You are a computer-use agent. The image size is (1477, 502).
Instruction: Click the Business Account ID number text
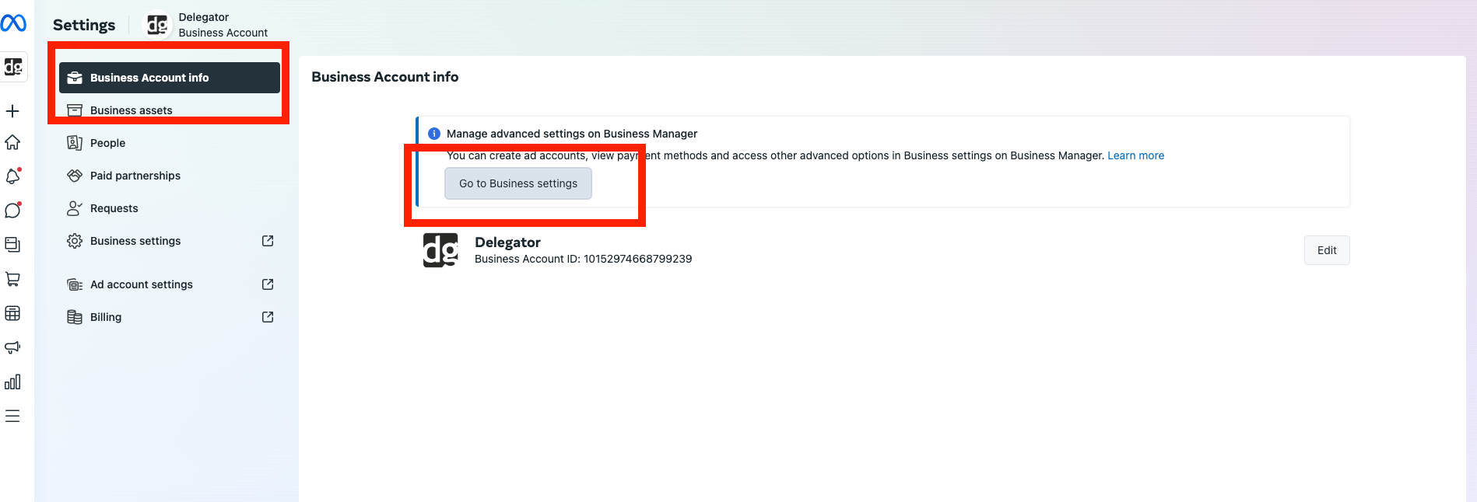(x=638, y=259)
